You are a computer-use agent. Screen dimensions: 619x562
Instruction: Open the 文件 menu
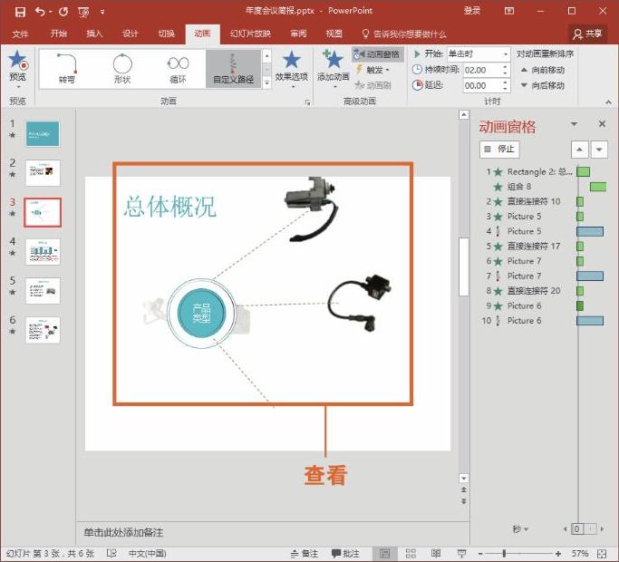tap(20, 34)
